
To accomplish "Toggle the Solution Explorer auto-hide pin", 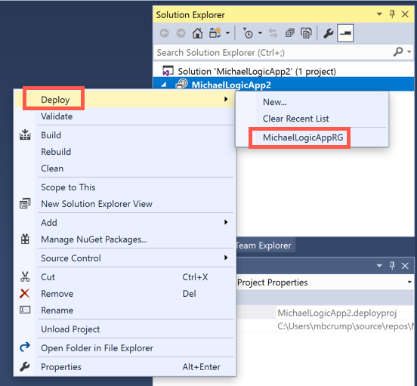I will [x=392, y=14].
